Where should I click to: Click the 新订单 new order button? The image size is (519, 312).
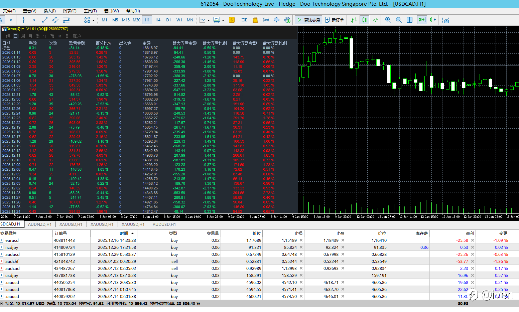coord(334,20)
